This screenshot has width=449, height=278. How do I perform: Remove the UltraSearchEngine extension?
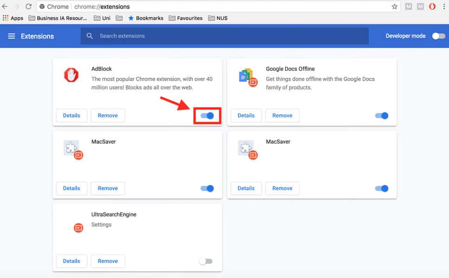[x=108, y=261]
